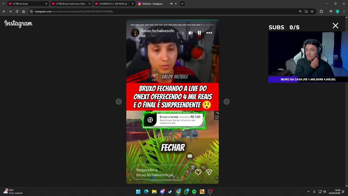Mute the Instagram tab via speaker icon

coord(171,4)
